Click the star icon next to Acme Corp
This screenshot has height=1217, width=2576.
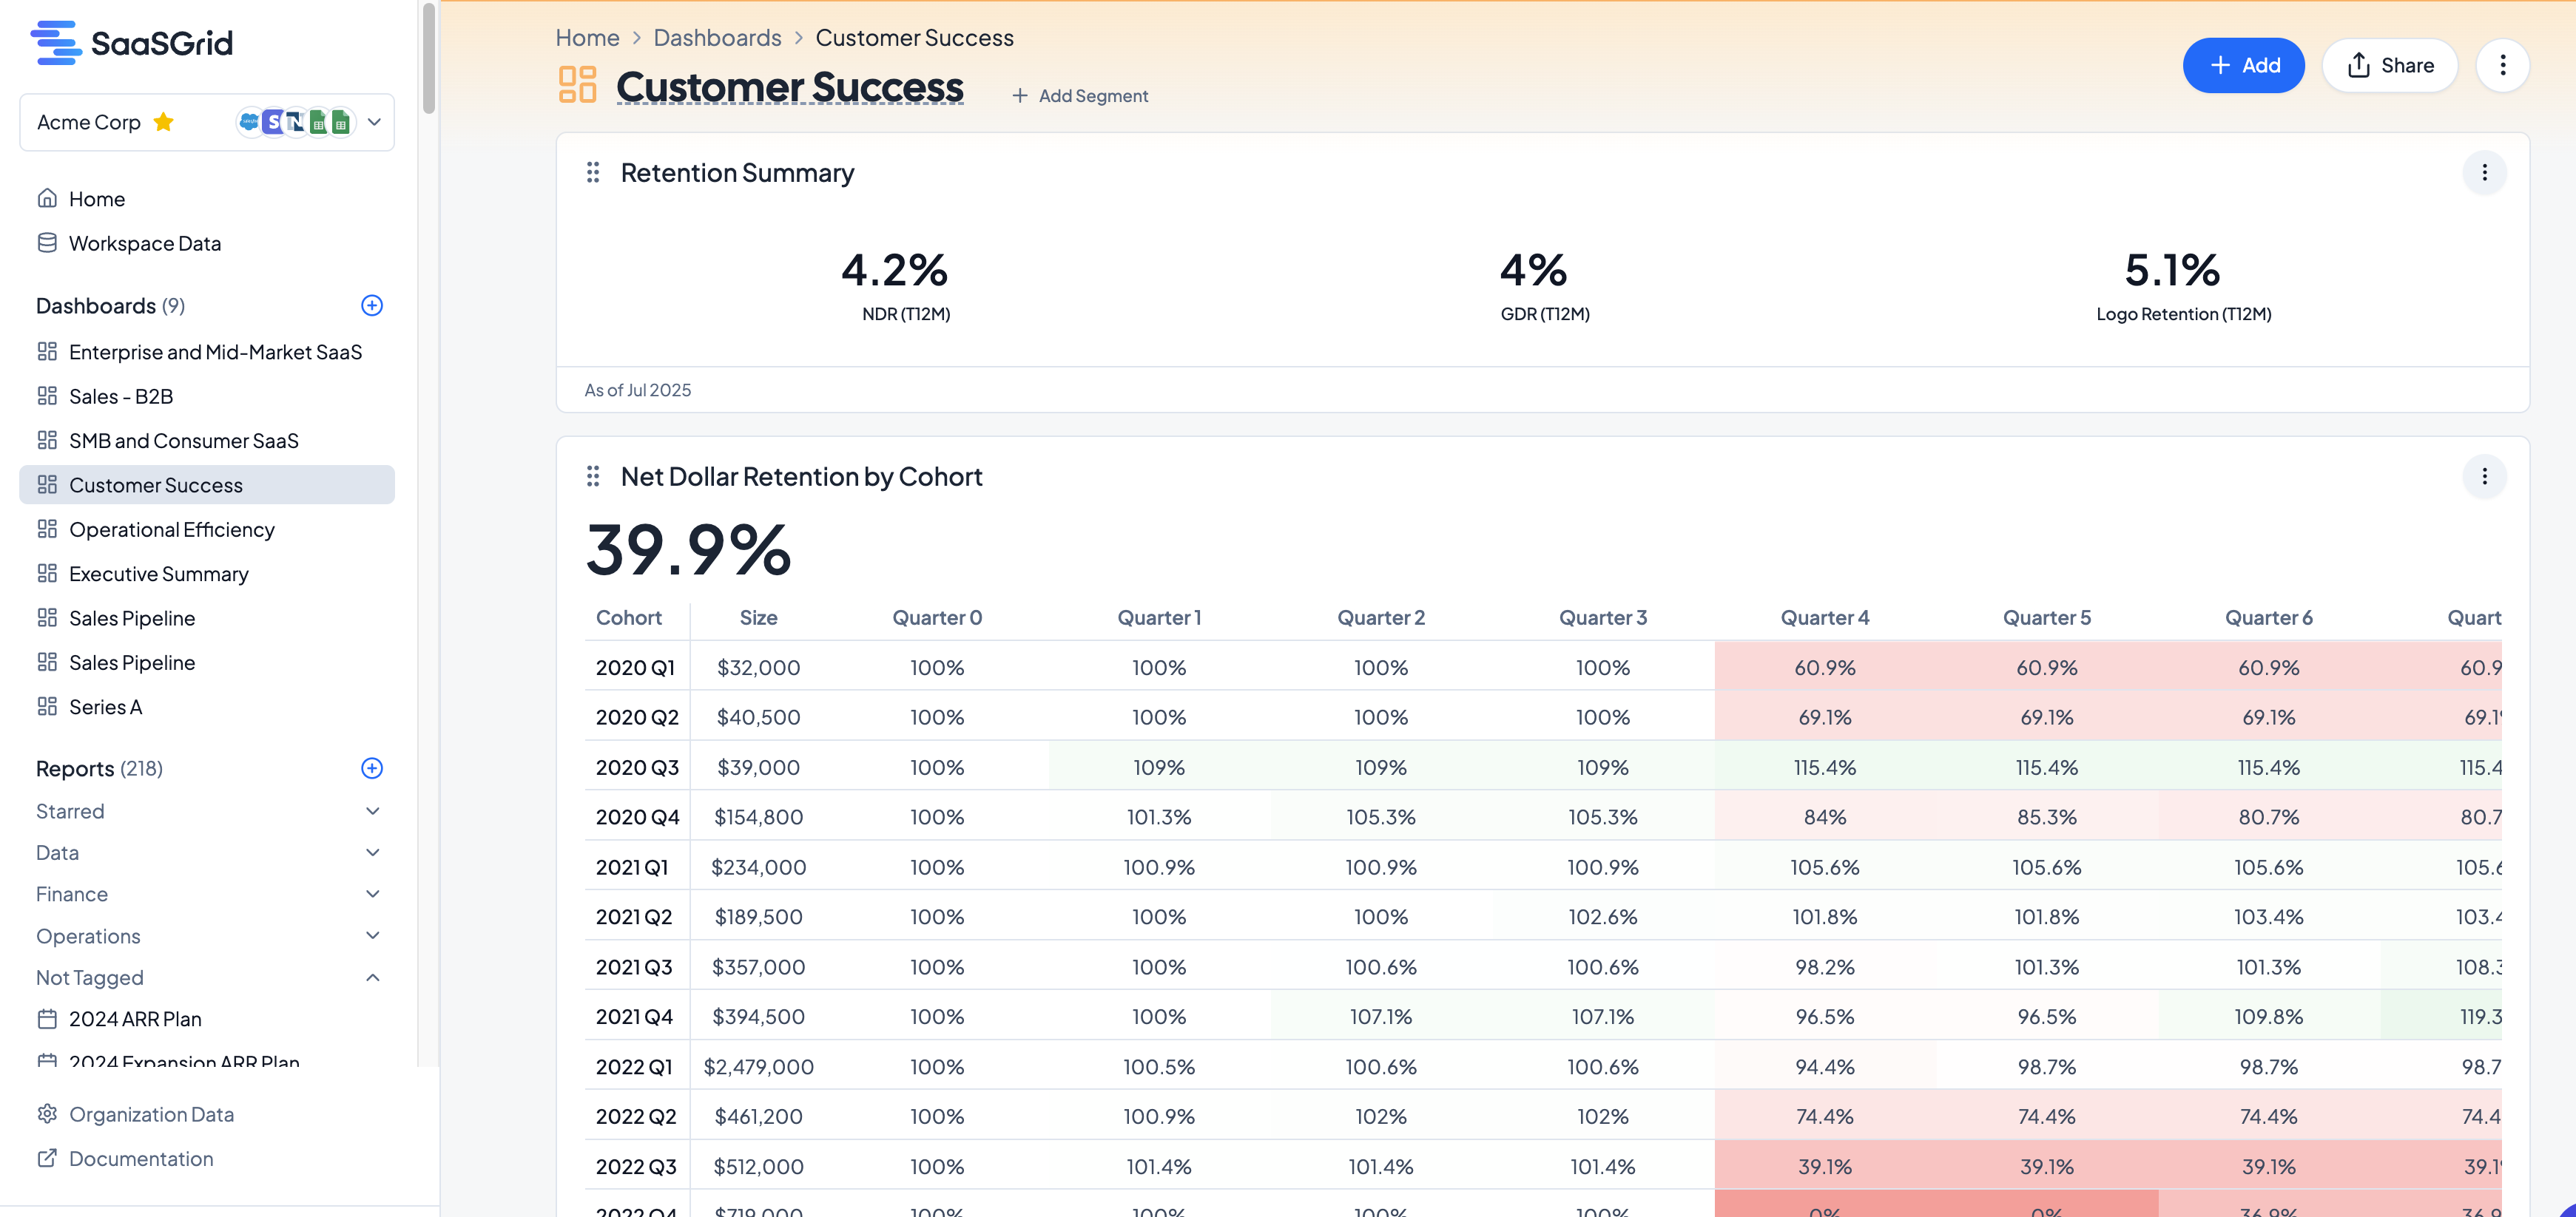pos(164,122)
